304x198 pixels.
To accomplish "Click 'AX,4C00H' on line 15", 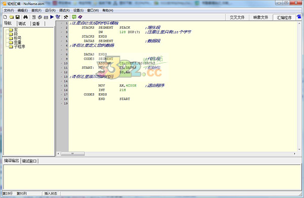I will click(x=128, y=86).
